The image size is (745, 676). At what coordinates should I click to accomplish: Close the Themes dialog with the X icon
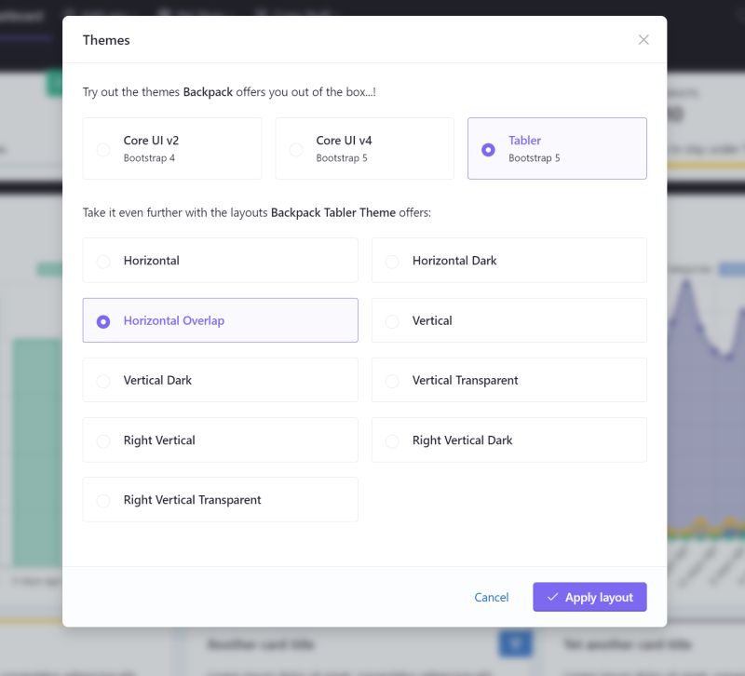pos(643,39)
